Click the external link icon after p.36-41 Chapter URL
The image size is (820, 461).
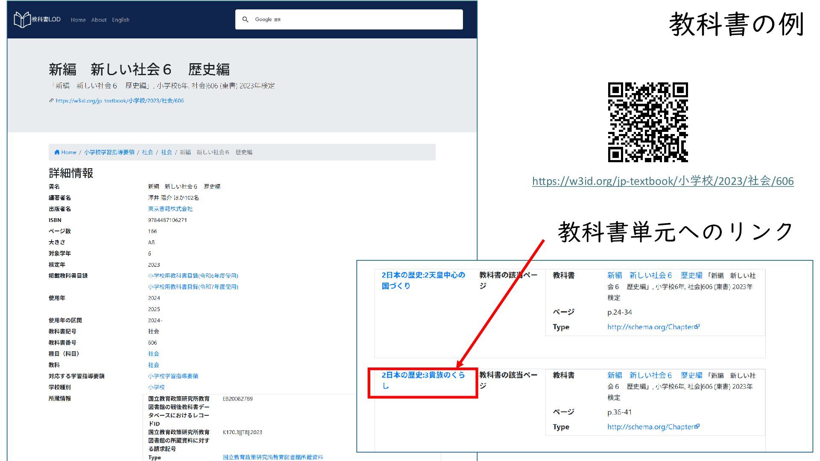click(x=697, y=426)
